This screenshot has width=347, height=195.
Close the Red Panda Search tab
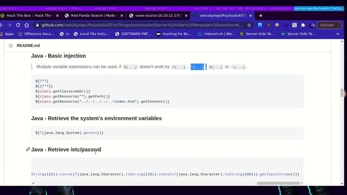click(x=121, y=16)
